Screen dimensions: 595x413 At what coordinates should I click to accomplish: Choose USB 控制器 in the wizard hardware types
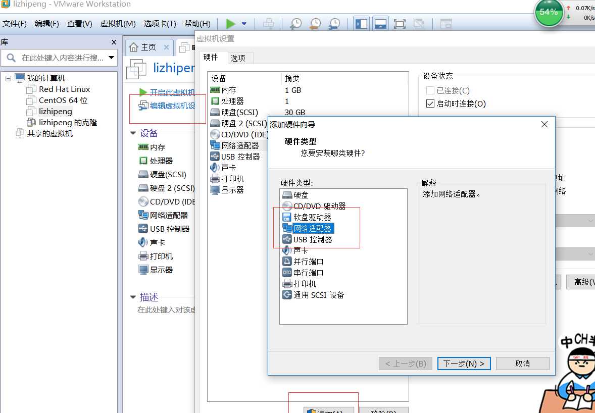click(x=308, y=240)
